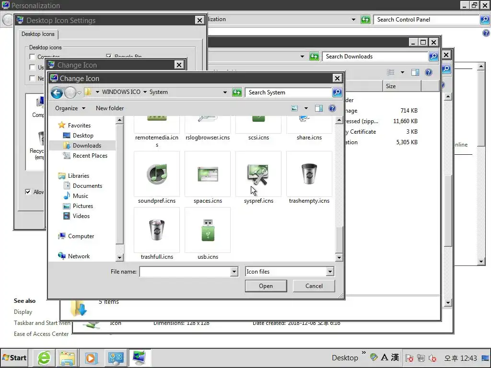Select Downloads in the navigation pane
This screenshot has width=491, height=368.
[87, 146]
